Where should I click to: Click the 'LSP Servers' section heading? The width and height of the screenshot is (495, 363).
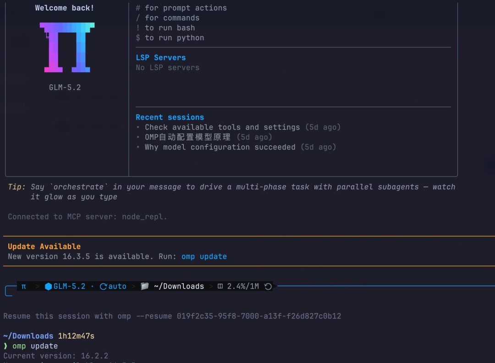click(161, 57)
